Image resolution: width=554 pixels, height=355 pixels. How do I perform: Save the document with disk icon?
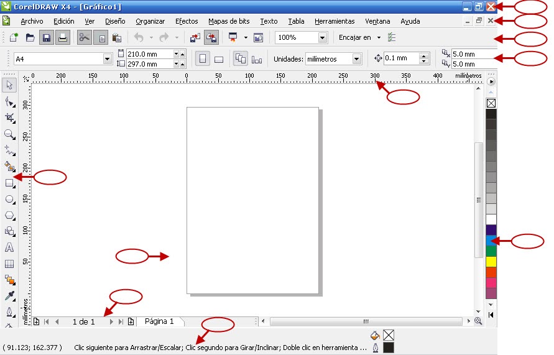point(46,37)
